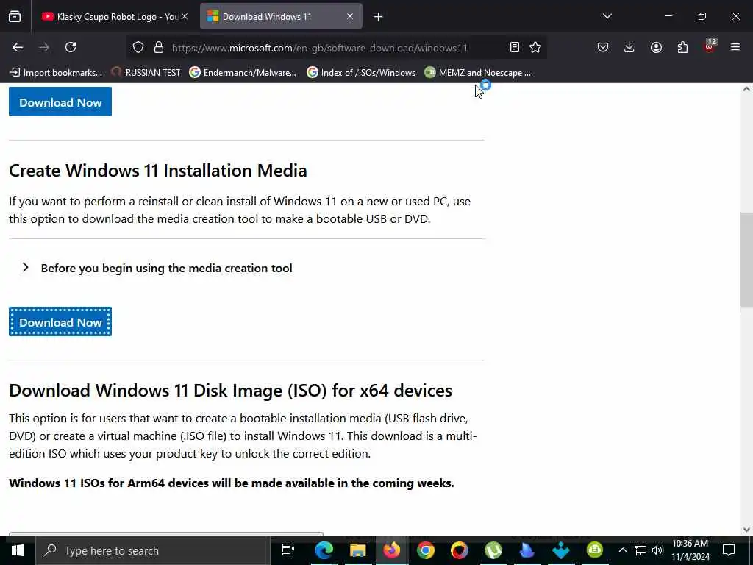Launch Google Chrome from taskbar
753x565 pixels.
426,550
